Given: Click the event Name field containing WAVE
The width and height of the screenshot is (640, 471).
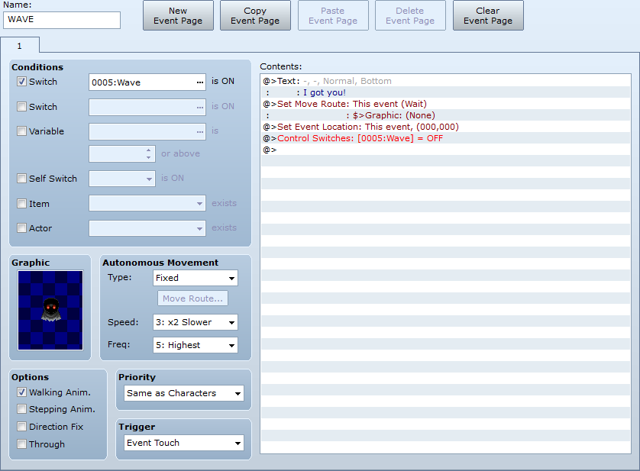Looking at the screenshot, I should [62, 20].
